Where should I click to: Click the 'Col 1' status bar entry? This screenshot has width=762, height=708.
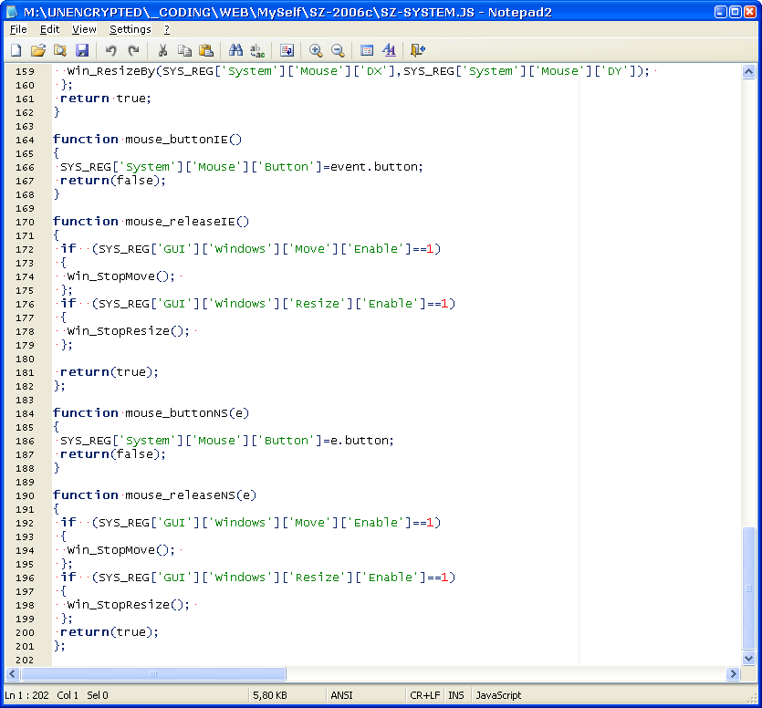(x=68, y=695)
